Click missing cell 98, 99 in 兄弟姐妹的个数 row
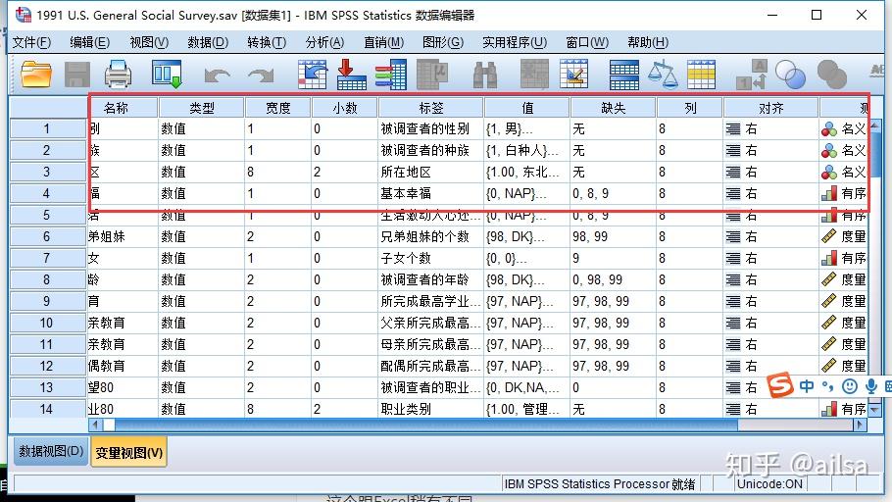 pyautogui.click(x=613, y=236)
